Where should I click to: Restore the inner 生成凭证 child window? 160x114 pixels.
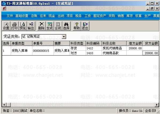coord(152,9)
